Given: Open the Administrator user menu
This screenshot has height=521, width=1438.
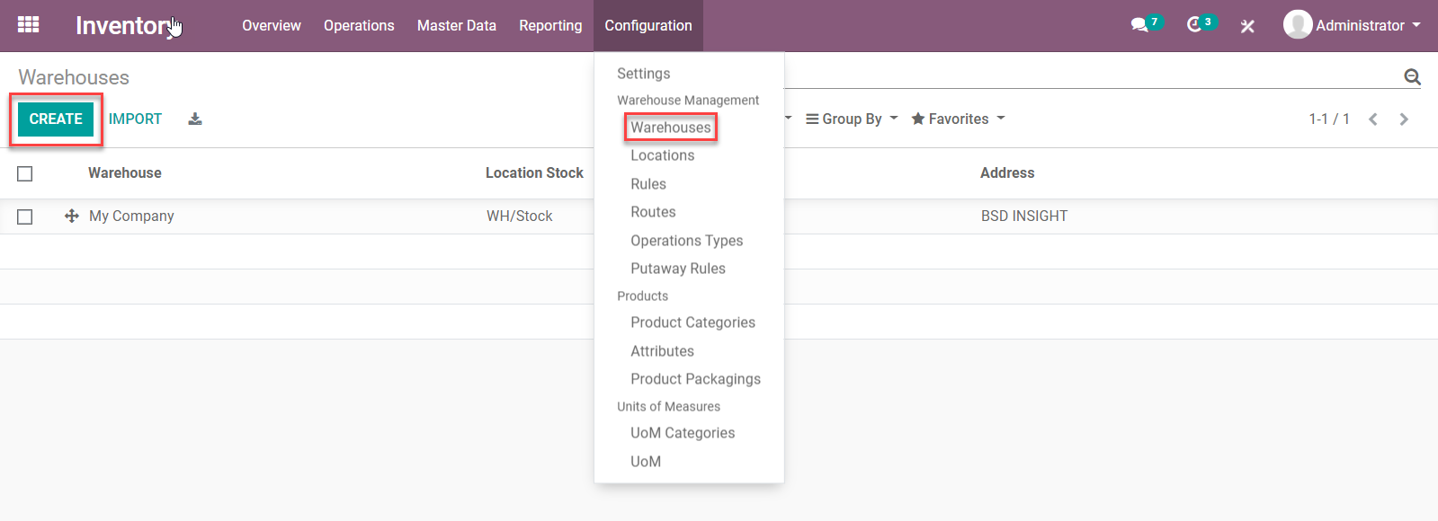Looking at the screenshot, I should coord(1352,25).
